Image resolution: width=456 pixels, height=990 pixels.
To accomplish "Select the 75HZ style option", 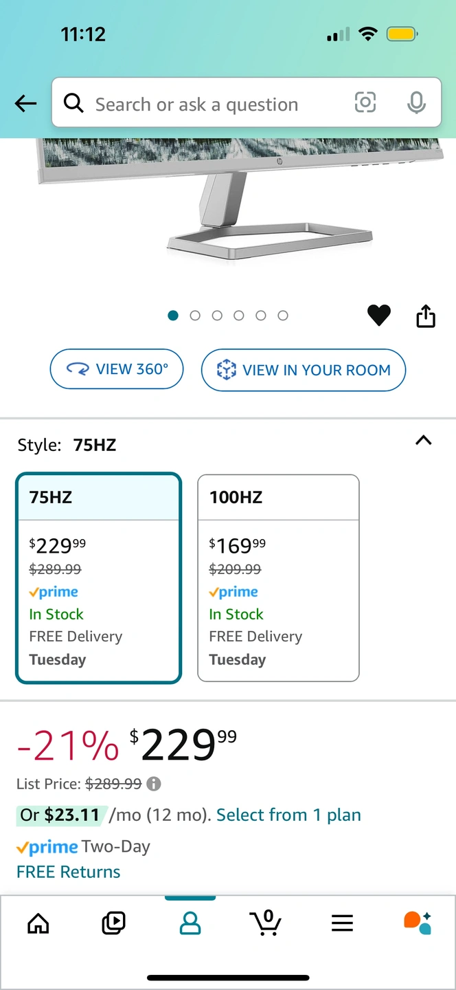I will coord(99,577).
